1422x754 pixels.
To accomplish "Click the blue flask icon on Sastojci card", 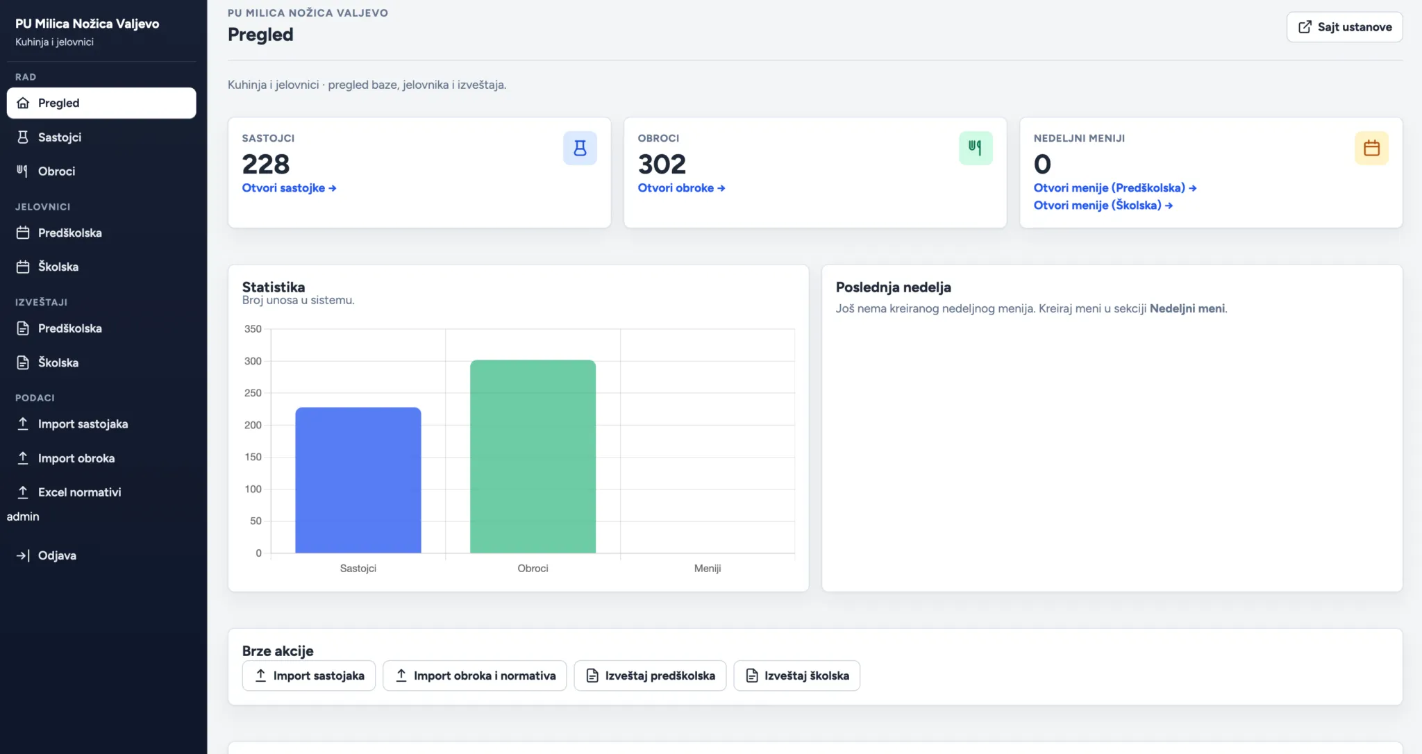I will pyautogui.click(x=580, y=148).
